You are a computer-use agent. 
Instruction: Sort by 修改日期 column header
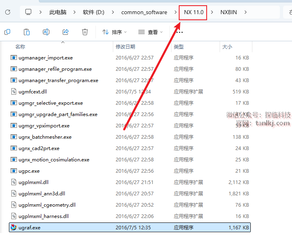click(x=125, y=47)
